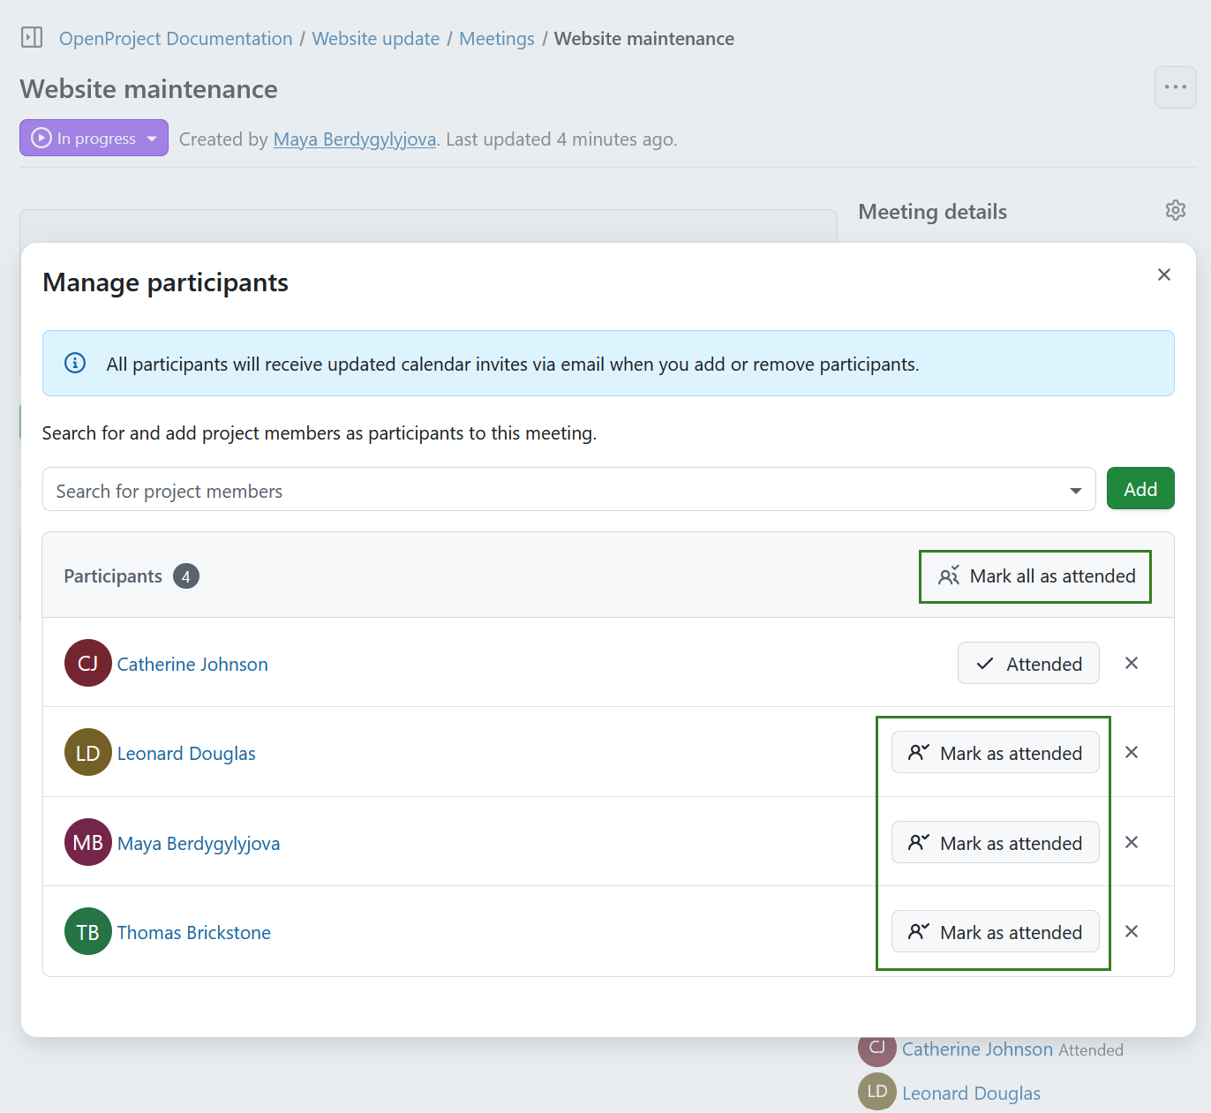Untoggle Attended status for Catherine Johnson
Image resolution: width=1211 pixels, height=1113 pixels.
coord(1027,663)
